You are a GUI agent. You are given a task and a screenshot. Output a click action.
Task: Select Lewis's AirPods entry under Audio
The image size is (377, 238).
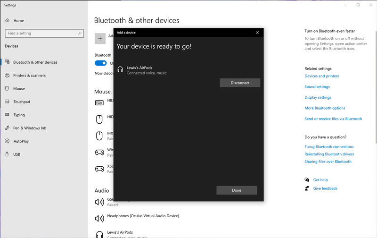click(x=120, y=233)
